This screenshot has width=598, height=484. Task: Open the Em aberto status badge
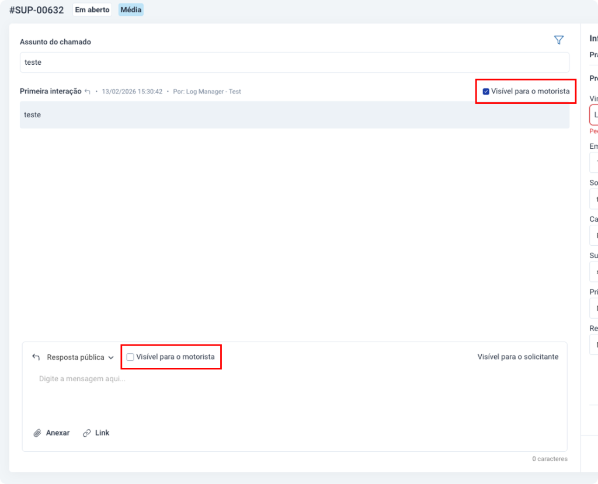pos(92,10)
